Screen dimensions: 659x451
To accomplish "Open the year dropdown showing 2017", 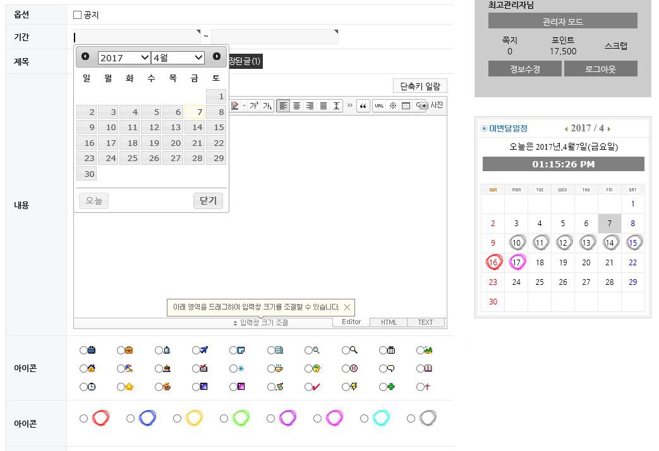I will [124, 58].
